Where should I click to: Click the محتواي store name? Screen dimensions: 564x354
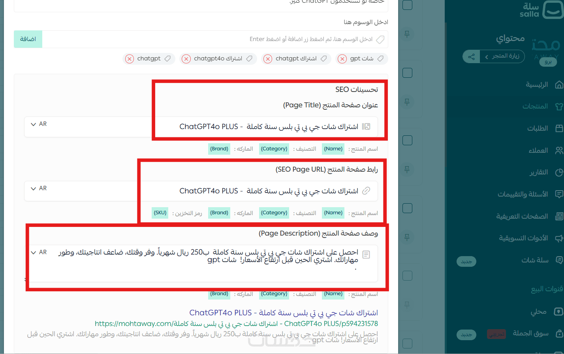[x=510, y=38]
